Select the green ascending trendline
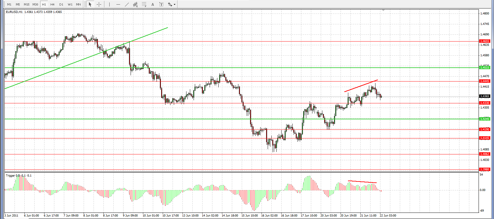Screen dimensions: 494x219 click(86, 58)
